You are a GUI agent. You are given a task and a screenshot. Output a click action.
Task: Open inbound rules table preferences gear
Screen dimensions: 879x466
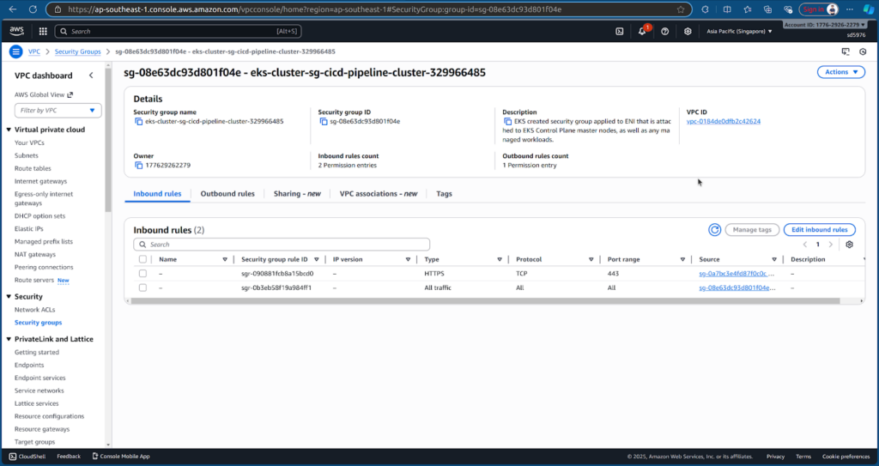coord(849,245)
